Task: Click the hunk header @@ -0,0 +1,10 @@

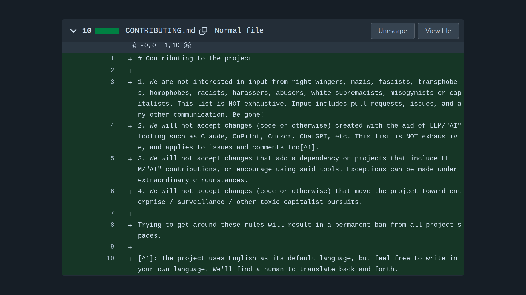Action: [x=162, y=45]
